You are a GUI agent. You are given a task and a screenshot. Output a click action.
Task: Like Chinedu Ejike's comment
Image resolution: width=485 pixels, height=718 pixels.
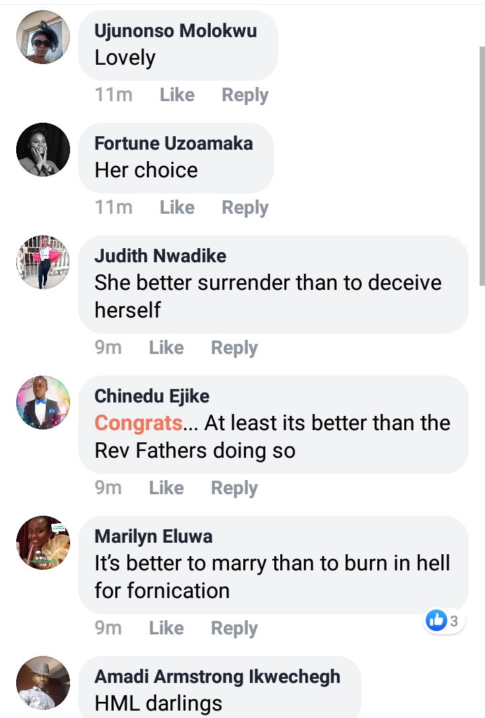point(166,488)
